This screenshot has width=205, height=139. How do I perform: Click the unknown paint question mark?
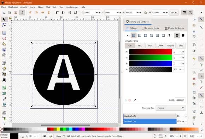pos(169,35)
